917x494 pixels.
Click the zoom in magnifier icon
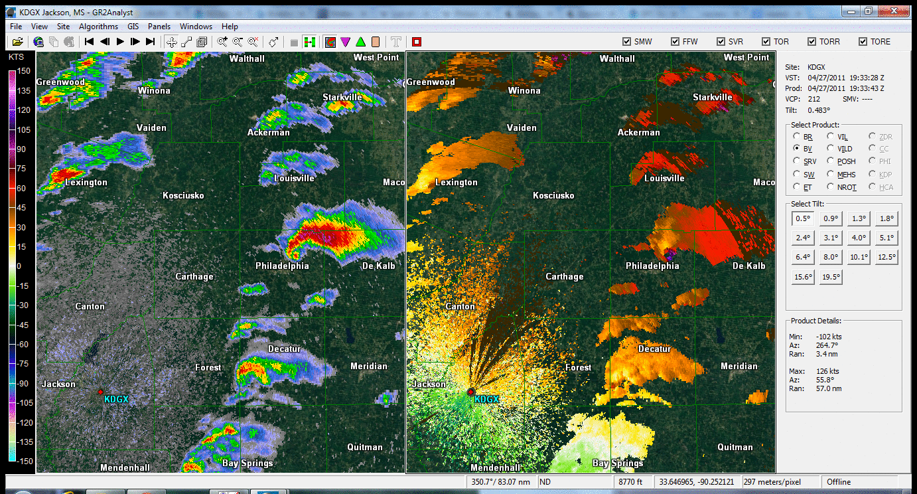point(222,42)
